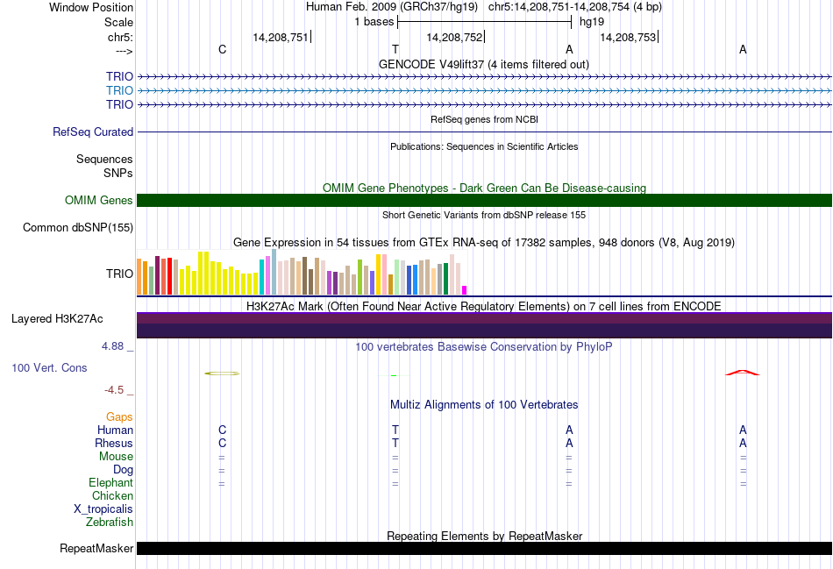Screen dimensions: 833x569
Task: Click the black RepeatMasker element bar
Action: 484,548
